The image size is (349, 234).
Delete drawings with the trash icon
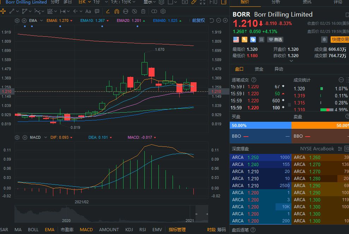(x=143, y=11)
